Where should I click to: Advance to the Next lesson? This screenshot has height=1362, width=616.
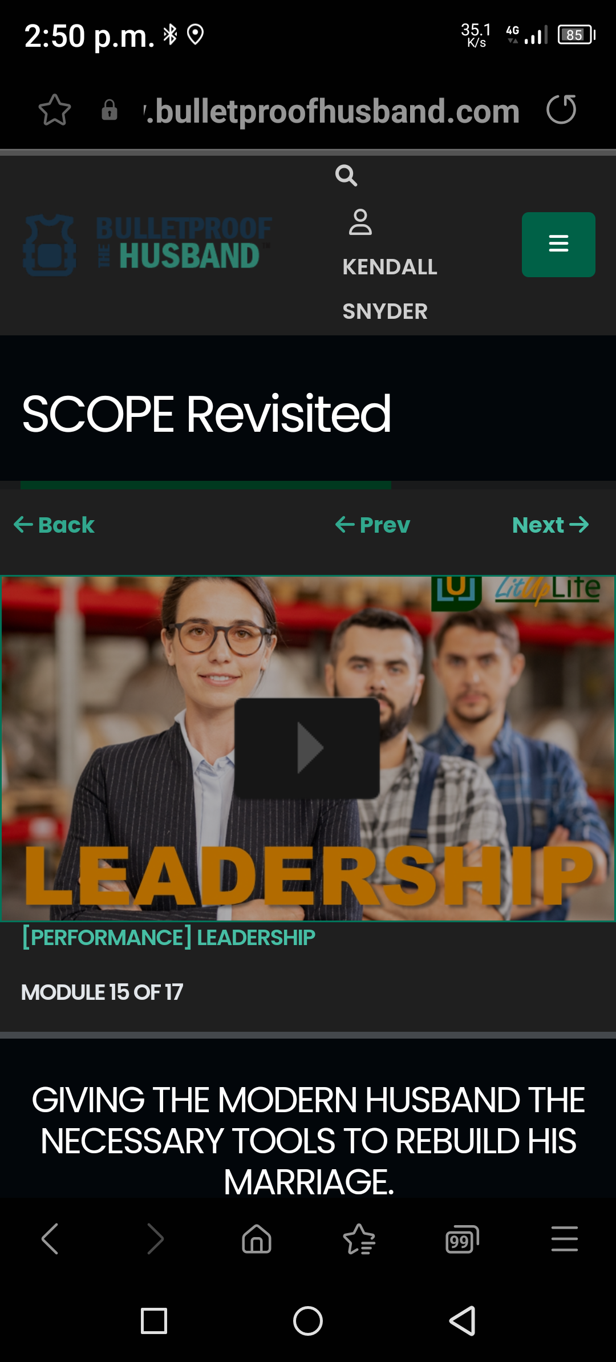tap(550, 525)
